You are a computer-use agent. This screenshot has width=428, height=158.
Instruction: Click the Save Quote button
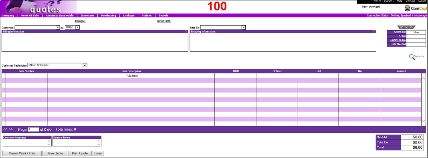(55, 153)
